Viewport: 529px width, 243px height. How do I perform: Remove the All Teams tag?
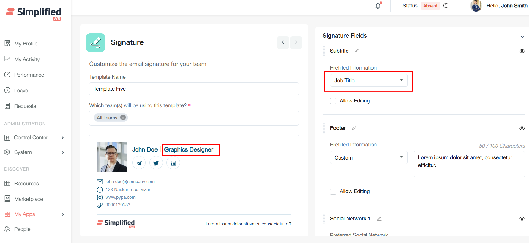tap(123, 118)
